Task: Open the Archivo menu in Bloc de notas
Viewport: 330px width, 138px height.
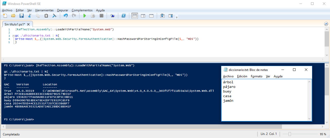Action: coord(228,76)
